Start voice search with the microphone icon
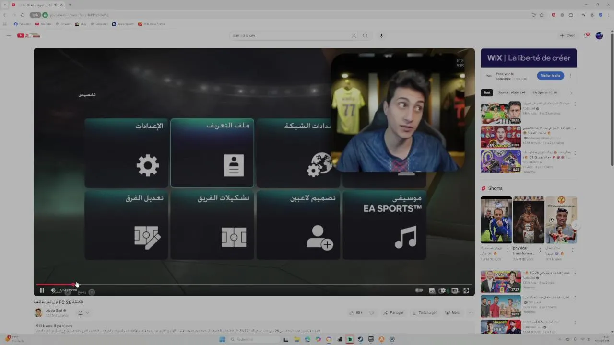This screenshot has width=614, height=345. coord(381,35)
